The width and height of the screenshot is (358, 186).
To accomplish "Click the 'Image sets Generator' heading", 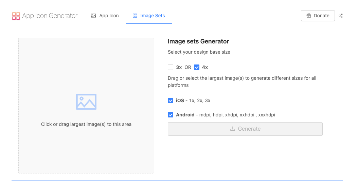I will (198, 41).
